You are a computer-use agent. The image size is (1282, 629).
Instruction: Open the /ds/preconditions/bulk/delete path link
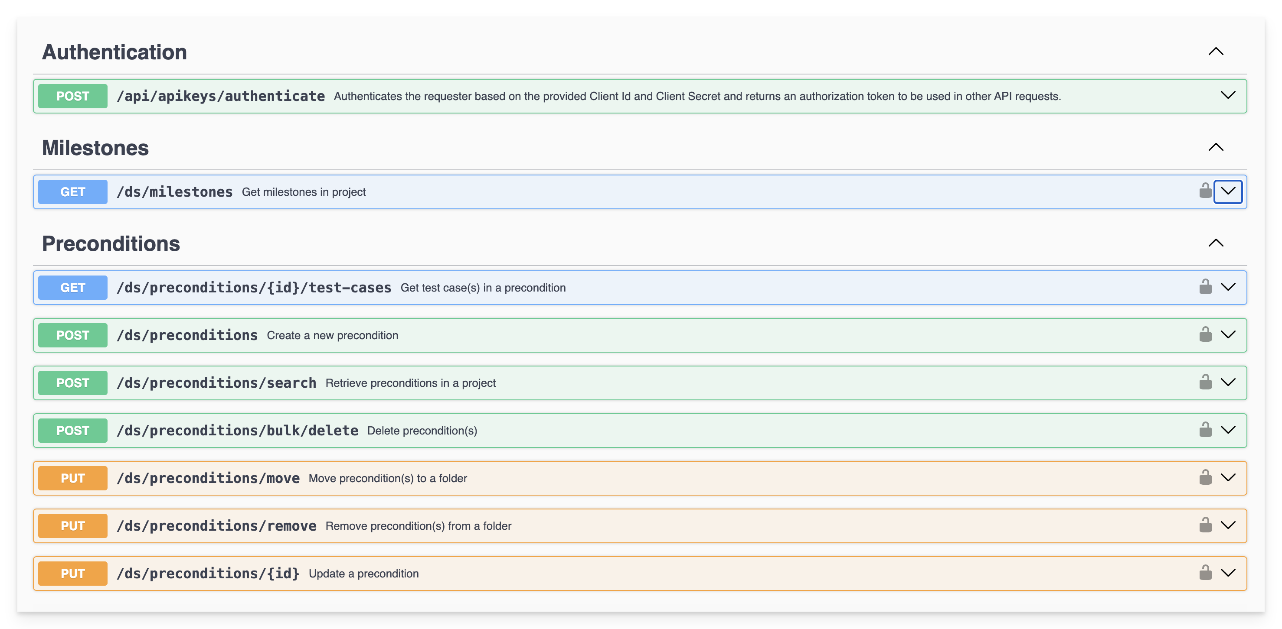237,431
